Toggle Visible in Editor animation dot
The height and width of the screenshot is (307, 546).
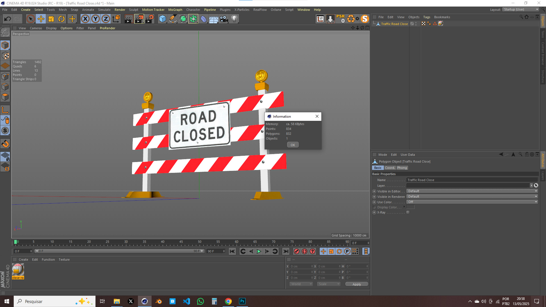coord(374,191)
